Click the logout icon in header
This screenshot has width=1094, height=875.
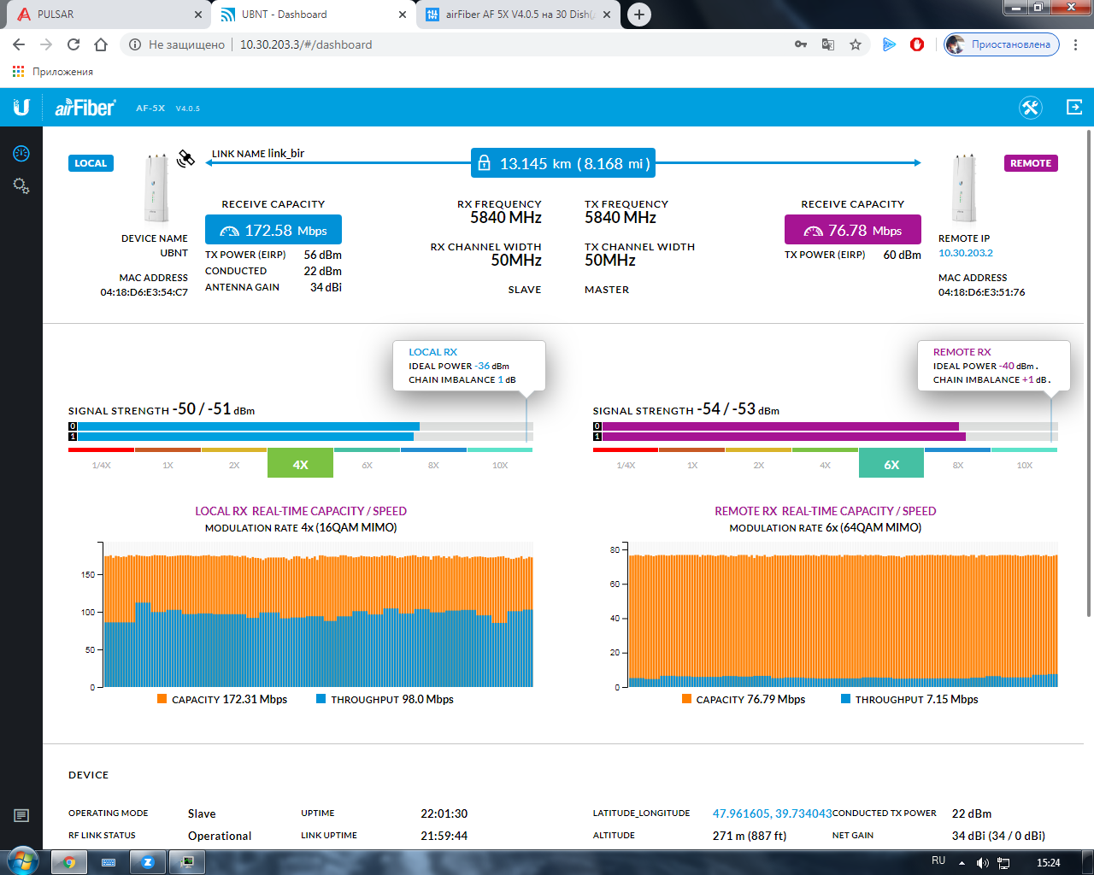click(1074, 107)
